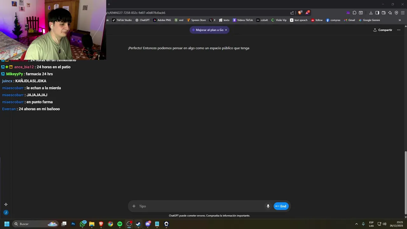Click chat username Evercan

pyautogui.click(x=9, y=109)
